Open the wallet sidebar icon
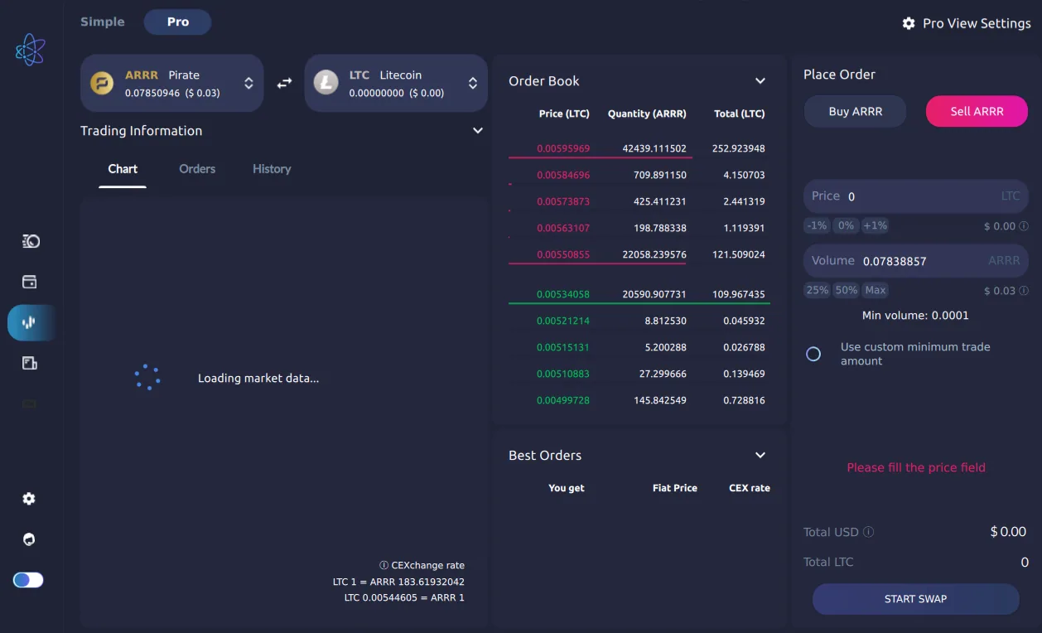The image size is (1042, 633). (x=30, y=282)
